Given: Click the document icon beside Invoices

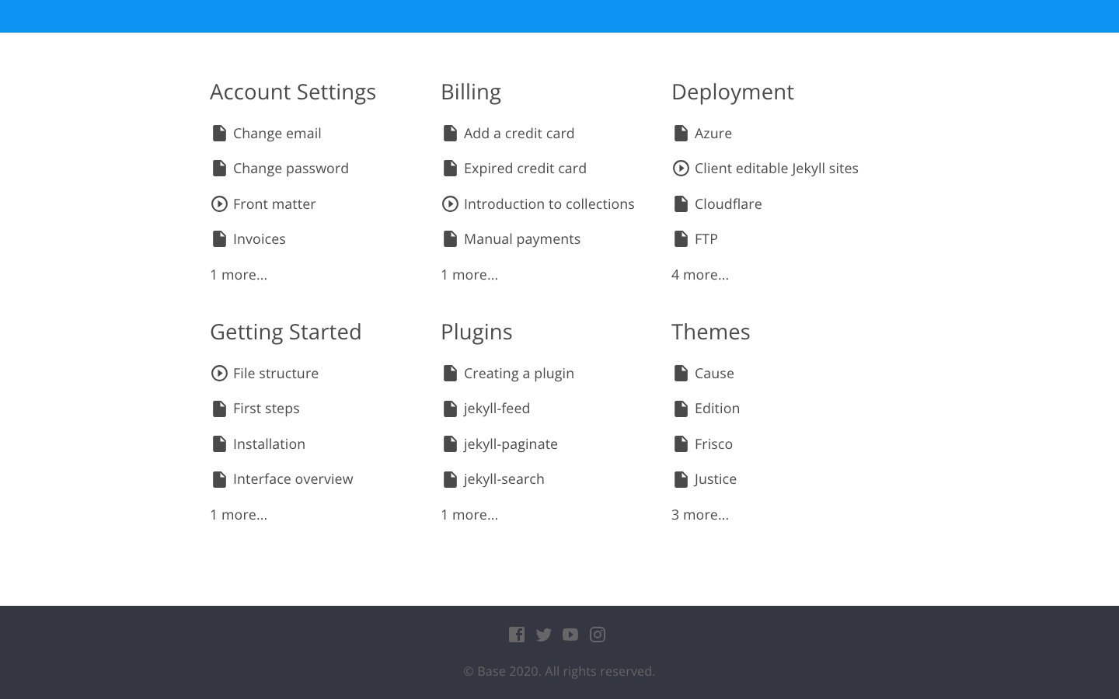Looking at the screenshot, I should (x=219, y=239).
